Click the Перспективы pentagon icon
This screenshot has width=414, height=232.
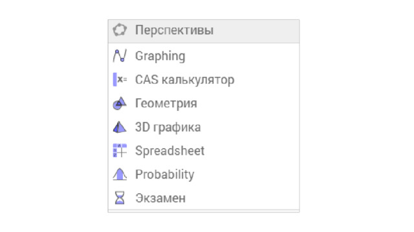[x=120, y=30]
